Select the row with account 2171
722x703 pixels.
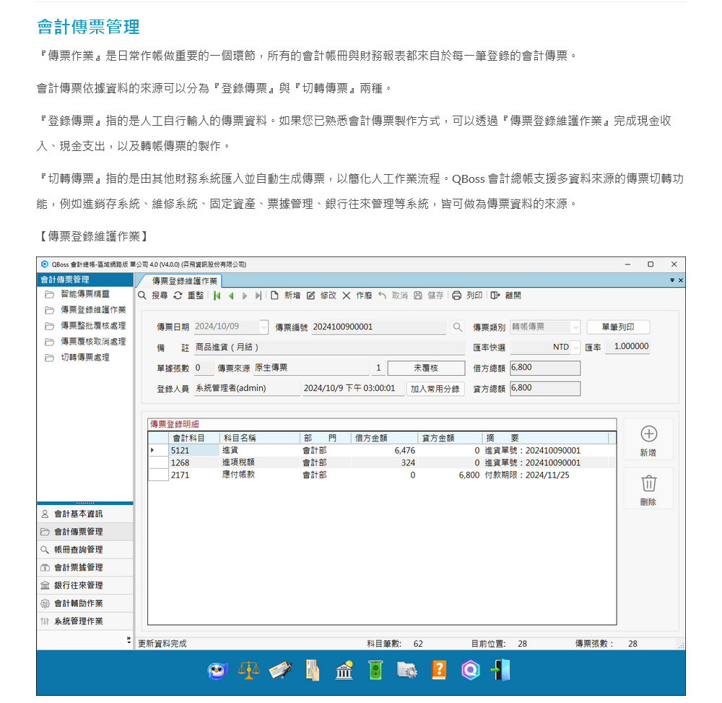382,475
